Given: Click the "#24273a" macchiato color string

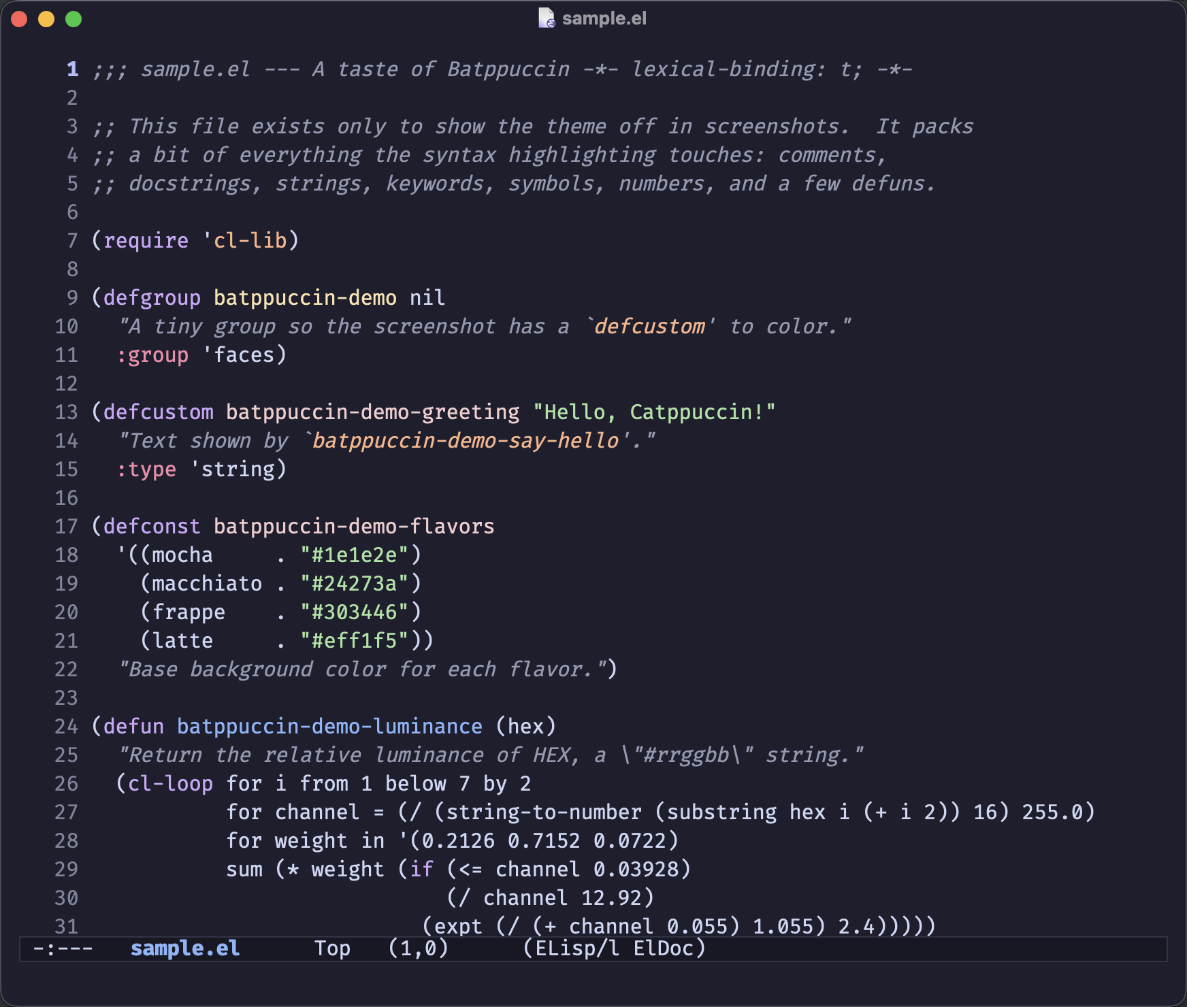Looking at the screenshot, I should (x=354, y=584).
